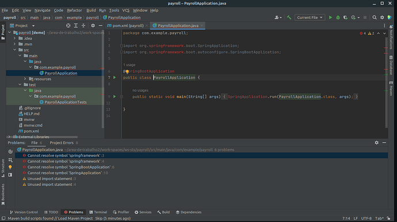Viewport: 397px width, 222px height.
Task: Open the Current File run configuration dropdown
Action: coord(310,17)
